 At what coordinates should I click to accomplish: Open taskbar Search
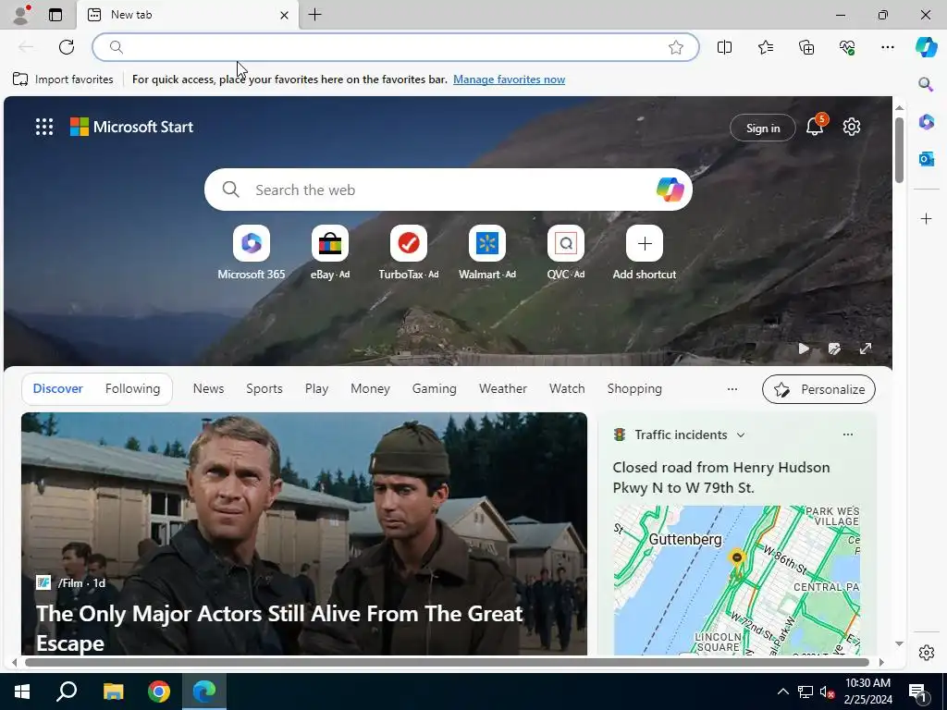click(67, 692)
